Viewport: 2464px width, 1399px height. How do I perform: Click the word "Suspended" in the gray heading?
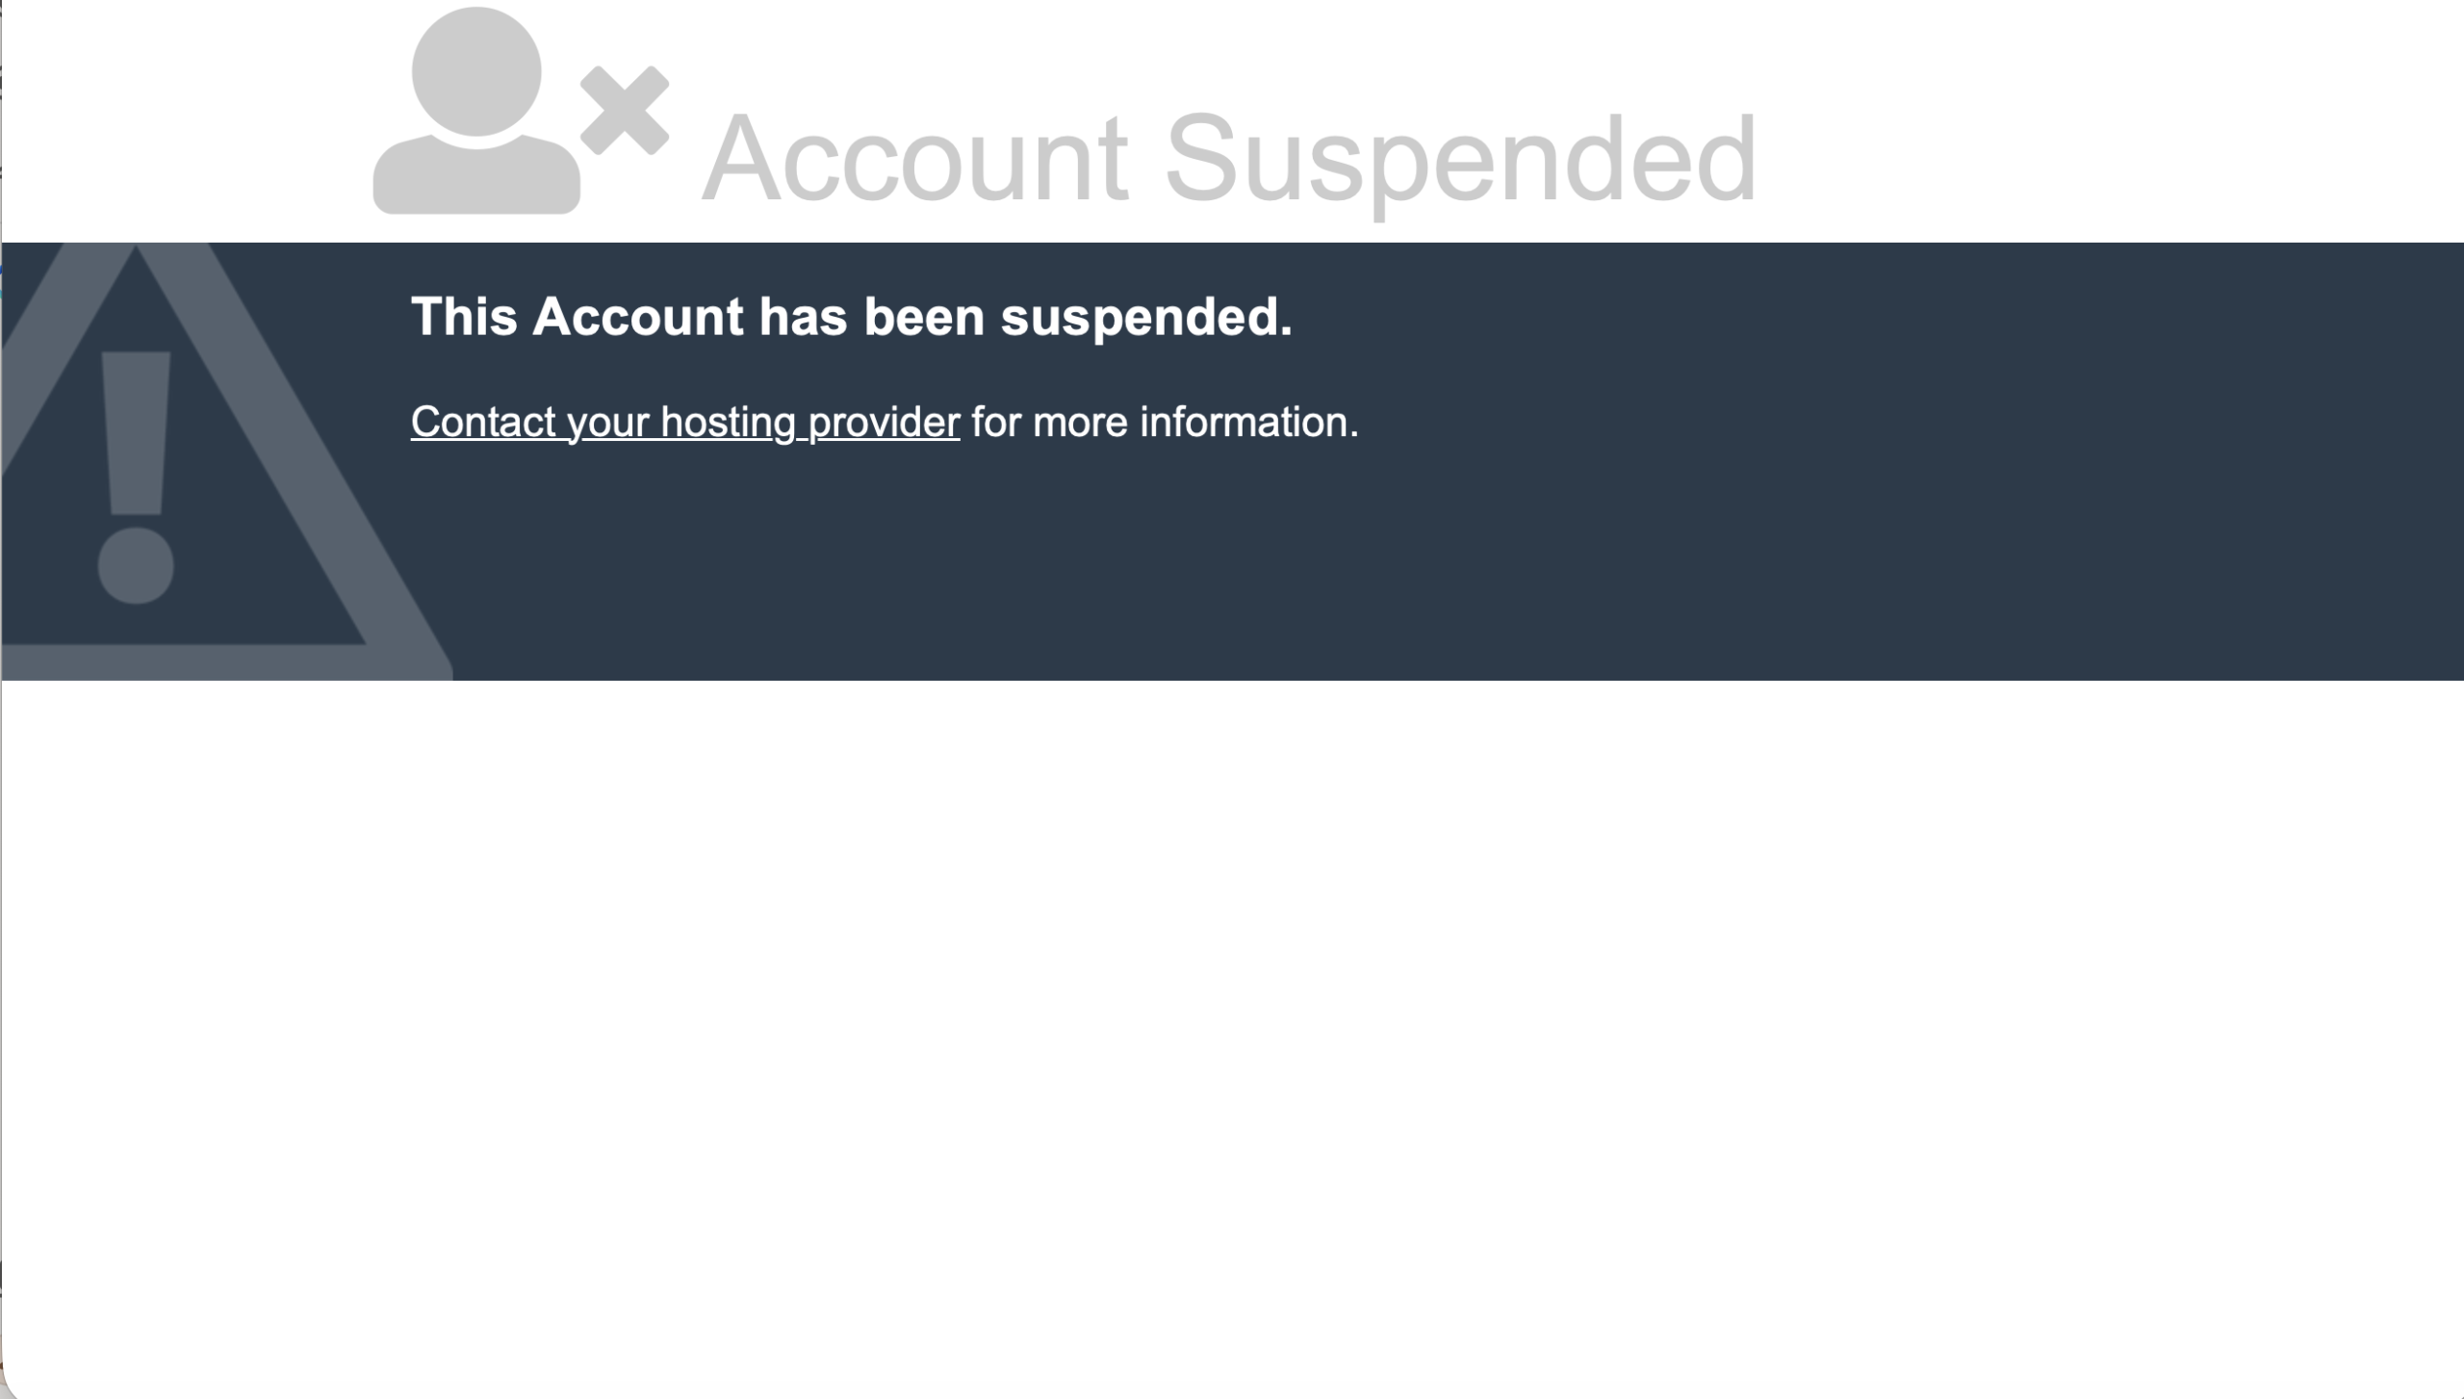(x=1460, y=159)
